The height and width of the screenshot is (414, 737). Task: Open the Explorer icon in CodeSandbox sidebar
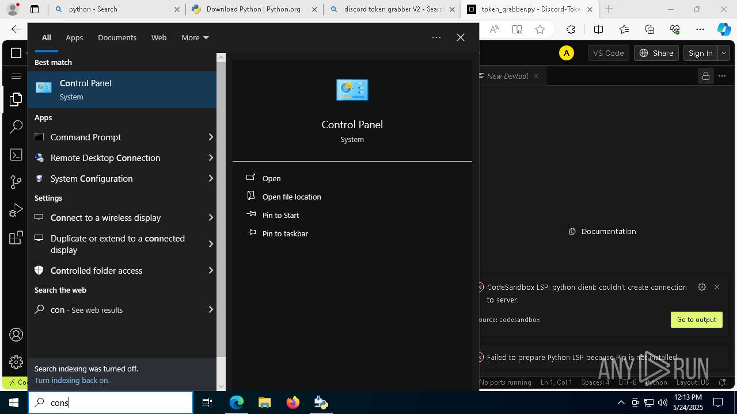16,99
